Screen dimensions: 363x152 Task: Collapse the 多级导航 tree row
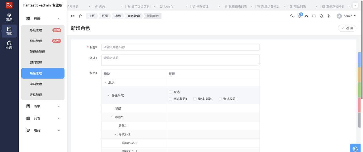pyautogui.click(x=109, y=95)
